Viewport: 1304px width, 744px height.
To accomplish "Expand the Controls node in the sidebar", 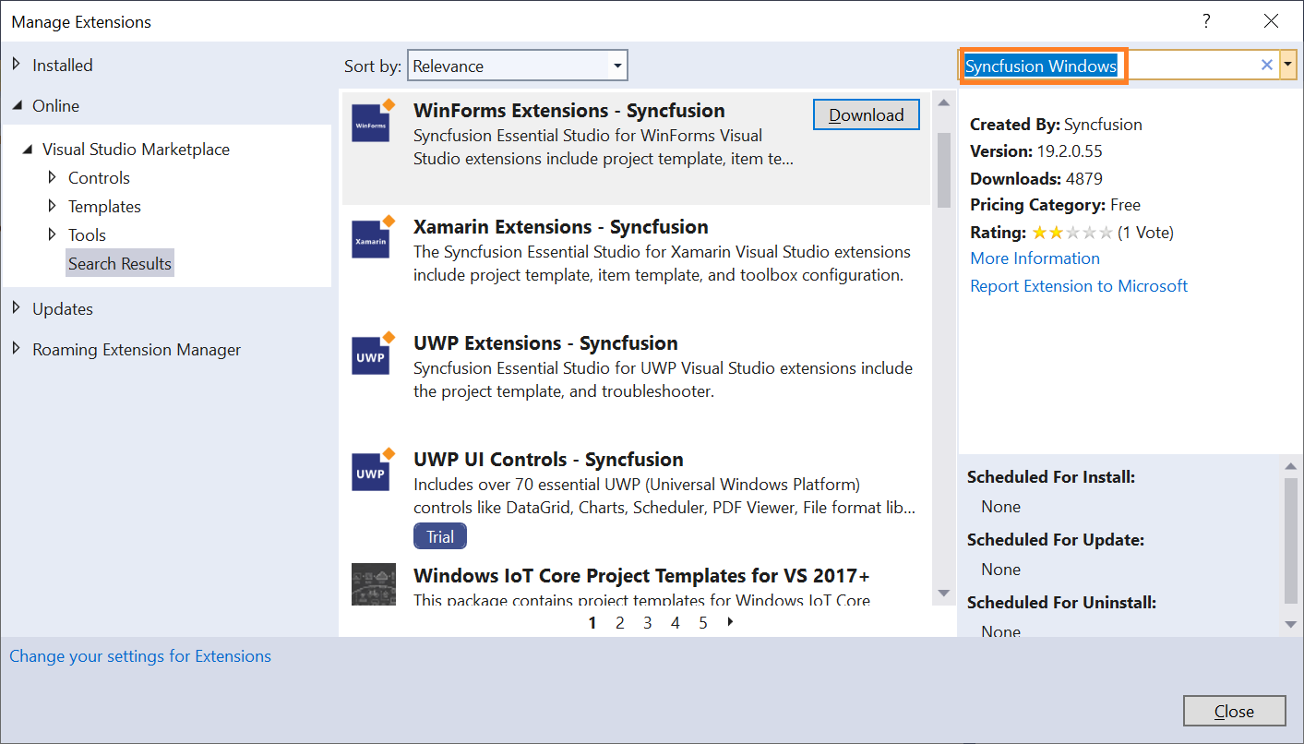I will click(x=53, y=177).
